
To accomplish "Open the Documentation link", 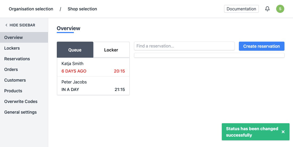I will click(241, 9).
